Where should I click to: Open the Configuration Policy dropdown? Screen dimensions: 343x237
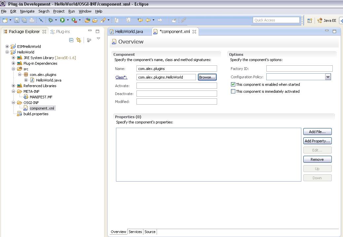click(328, 77)
